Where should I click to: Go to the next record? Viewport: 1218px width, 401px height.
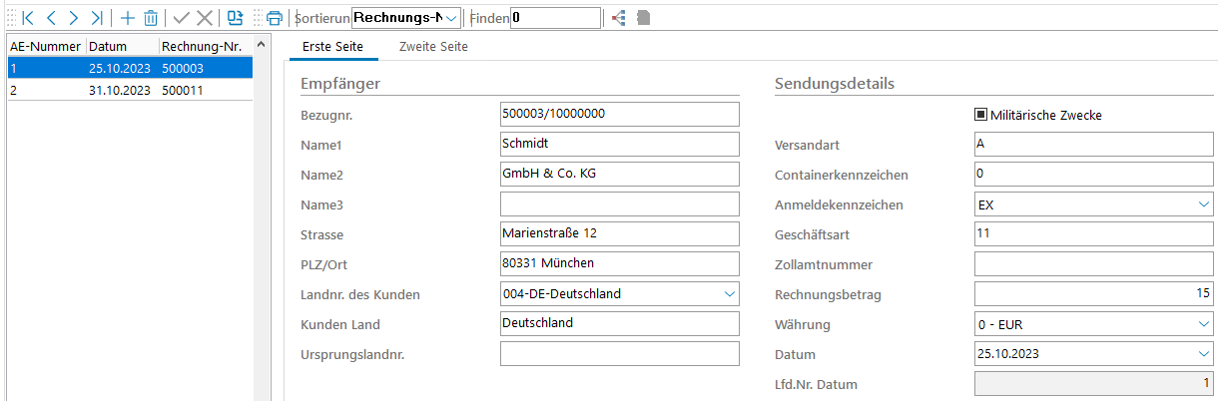73,18
